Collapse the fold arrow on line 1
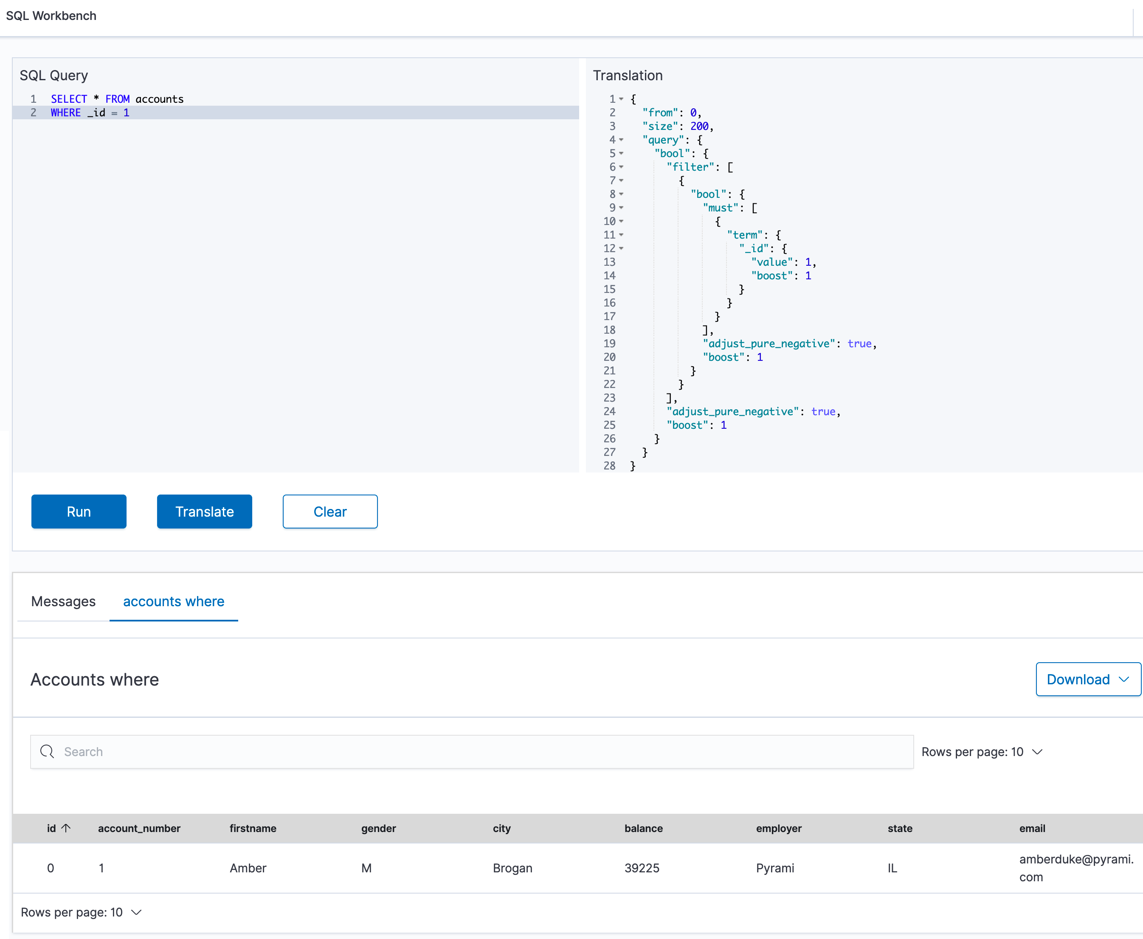Screen dimensions: 1143x939 621,99
